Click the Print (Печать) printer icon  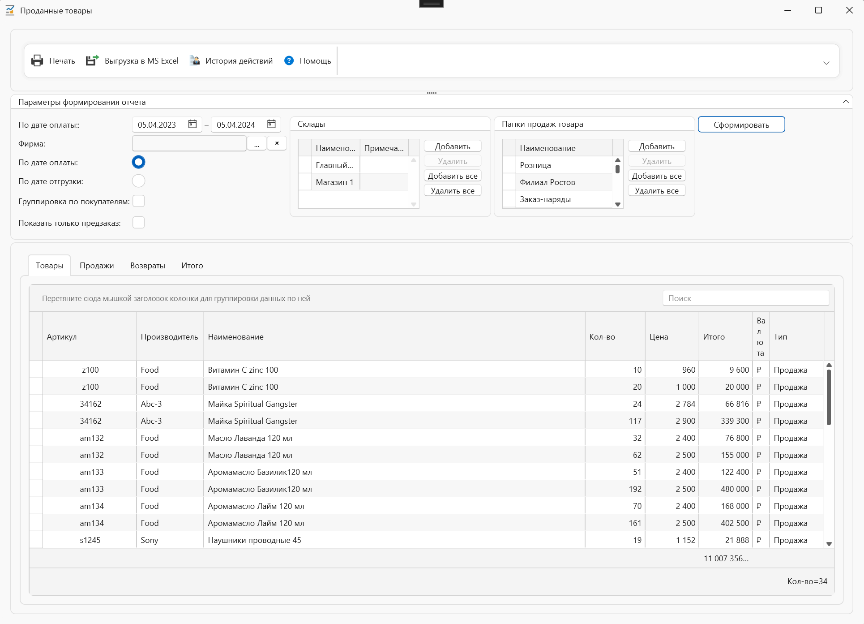[37, 60]
